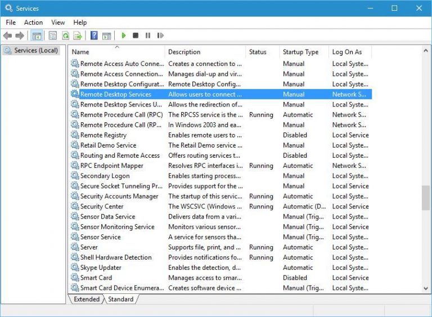432x317 pixels.
Task: Select Services (Local) in the console tree
Action: [31, 51]
